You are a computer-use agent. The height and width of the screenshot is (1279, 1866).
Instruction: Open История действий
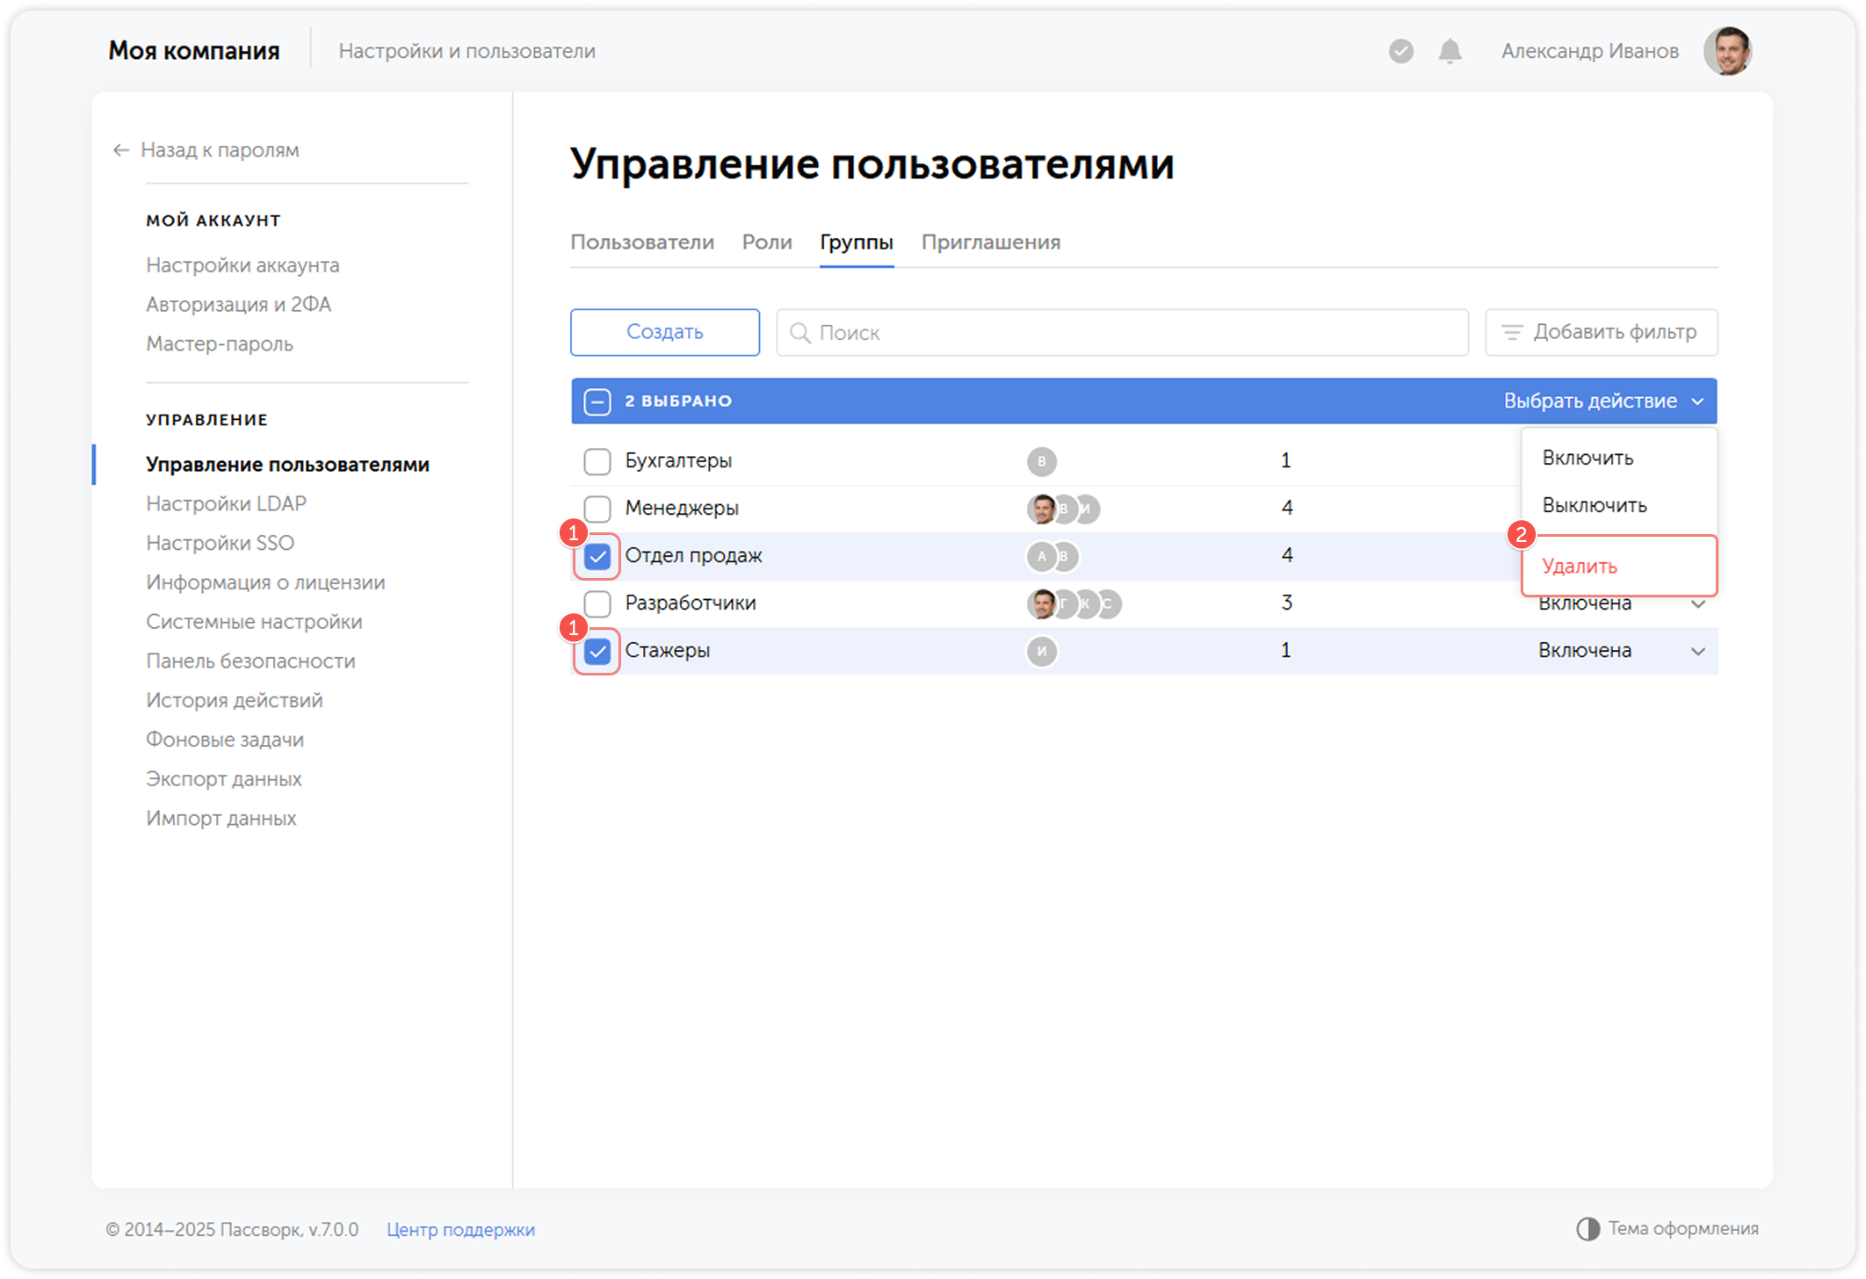234,700
